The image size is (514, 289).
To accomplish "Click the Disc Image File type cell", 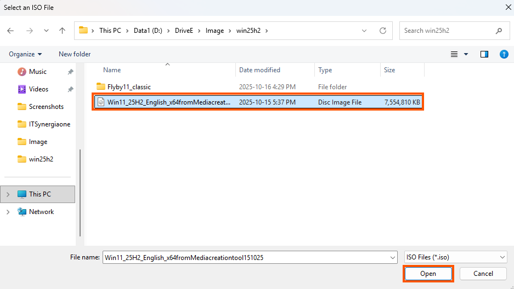I will pyautogui.click(x=340, y=102).
